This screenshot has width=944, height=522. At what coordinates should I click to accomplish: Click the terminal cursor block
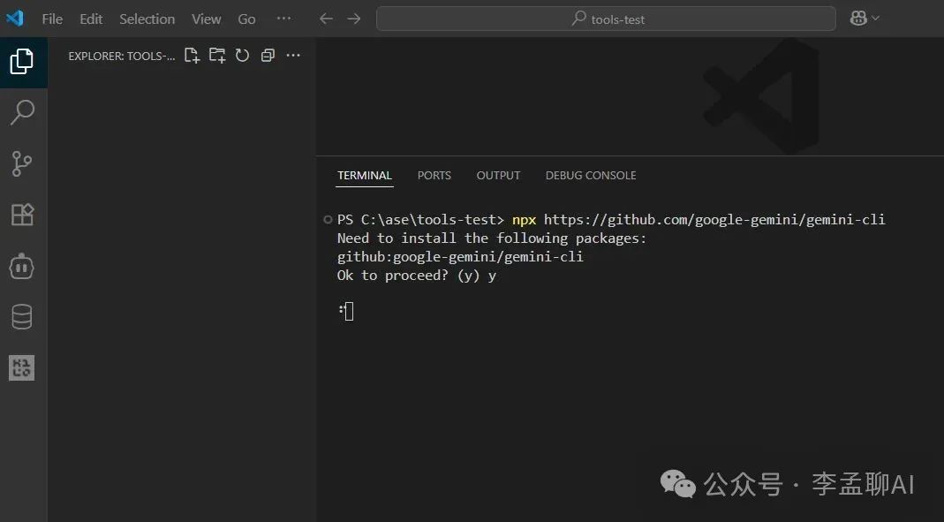349,311
